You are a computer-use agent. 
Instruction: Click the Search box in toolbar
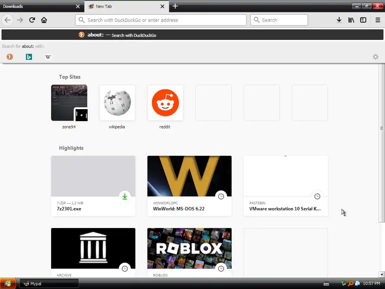279,20
